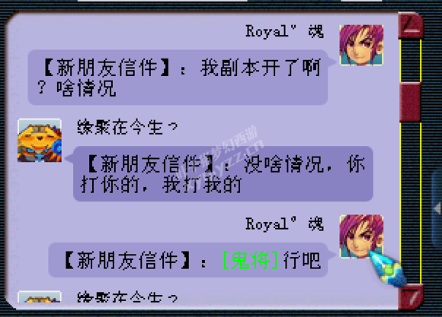The height and width of the screenshot is (317, 442).
Task: Click Royal' 魂 avatar in first message
Action: [361, 45]
